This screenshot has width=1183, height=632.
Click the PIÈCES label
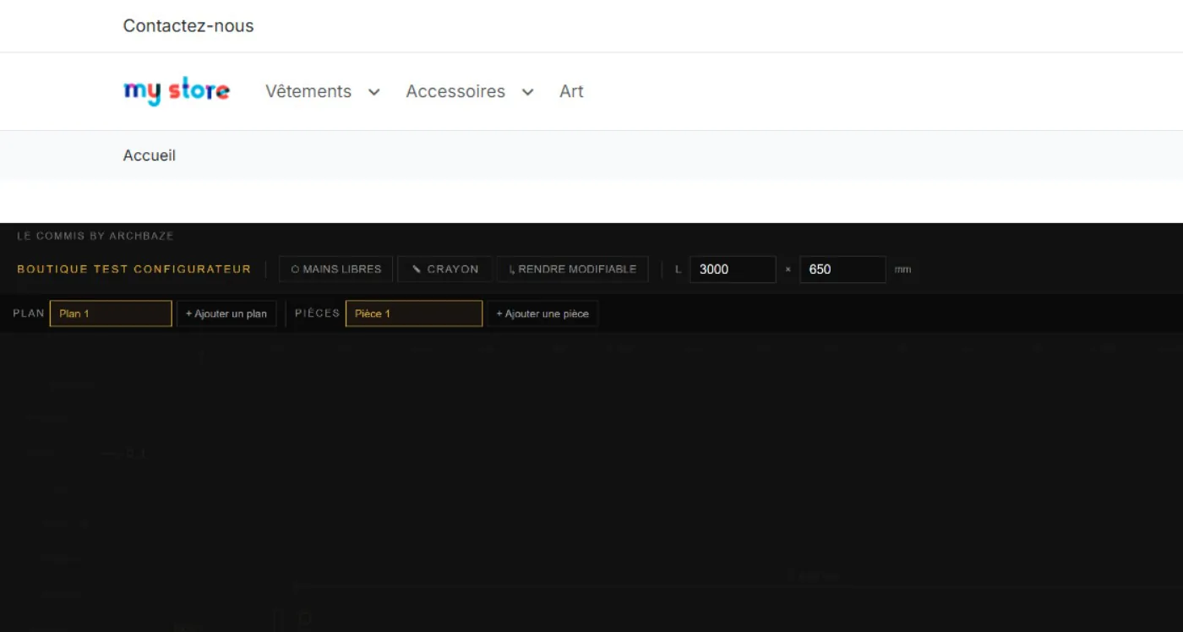point(318,313)
